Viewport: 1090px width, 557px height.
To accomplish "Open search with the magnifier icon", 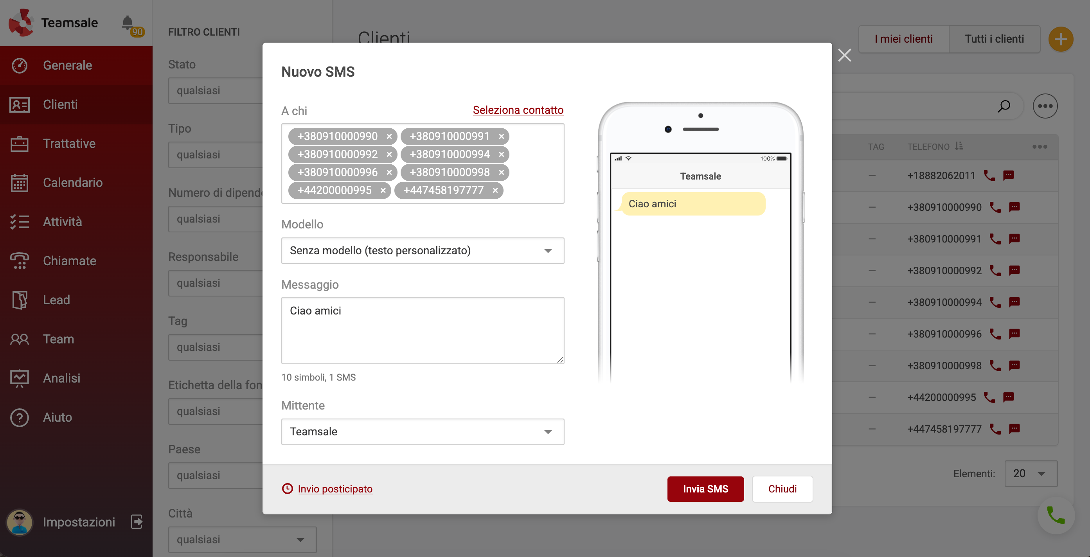I will (x=1003, y=106).
